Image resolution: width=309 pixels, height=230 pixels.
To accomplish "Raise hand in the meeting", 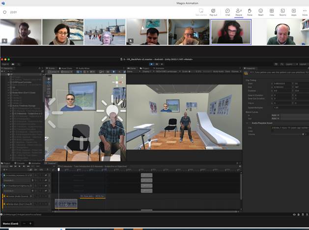I will (x=250, y=12).
